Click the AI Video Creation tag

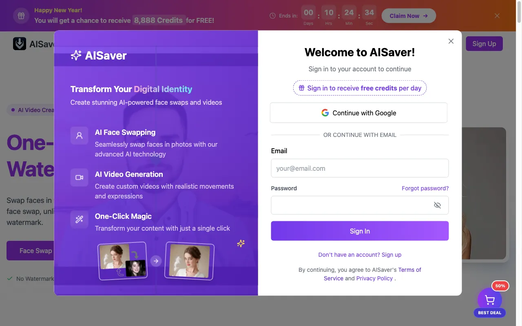click(x=31, y=110)
